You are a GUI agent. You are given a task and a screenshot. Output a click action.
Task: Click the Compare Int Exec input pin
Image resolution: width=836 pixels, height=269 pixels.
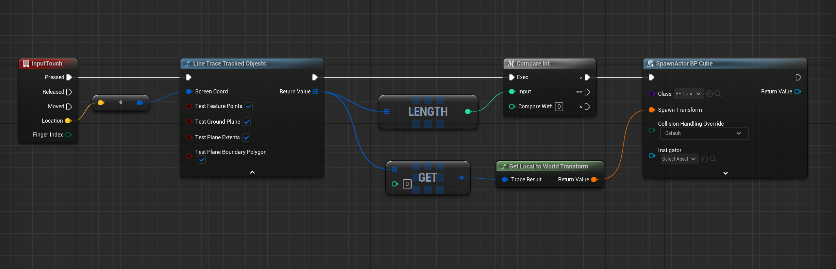point(512,77)
